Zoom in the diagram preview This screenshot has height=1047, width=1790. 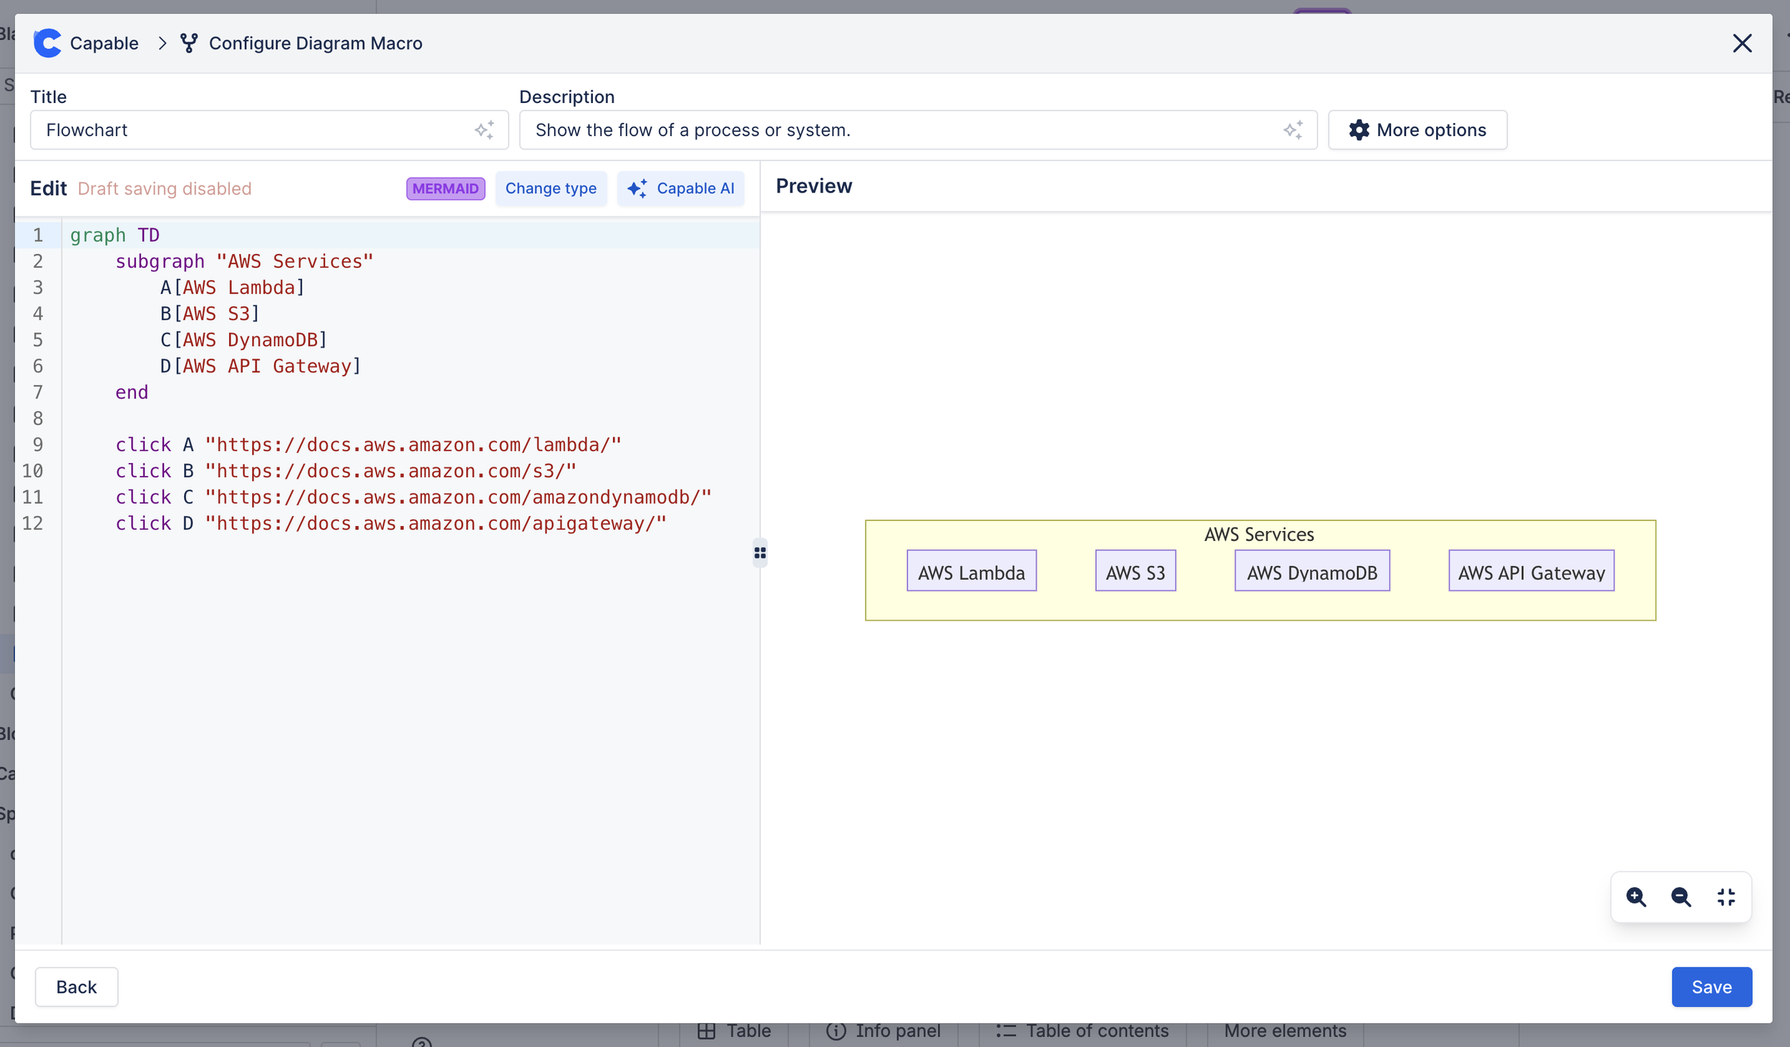tap(1636, 897)
